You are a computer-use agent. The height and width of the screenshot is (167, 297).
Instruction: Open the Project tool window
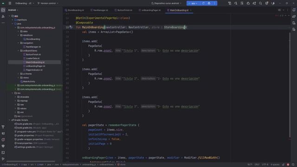[3, 10]
